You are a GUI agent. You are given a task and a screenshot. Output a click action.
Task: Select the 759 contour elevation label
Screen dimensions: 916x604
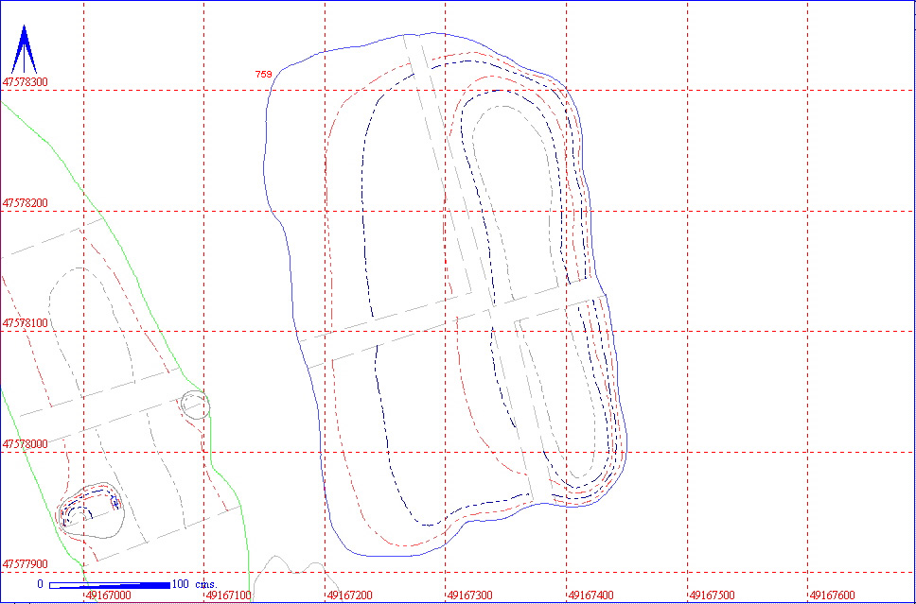[263, 74]
